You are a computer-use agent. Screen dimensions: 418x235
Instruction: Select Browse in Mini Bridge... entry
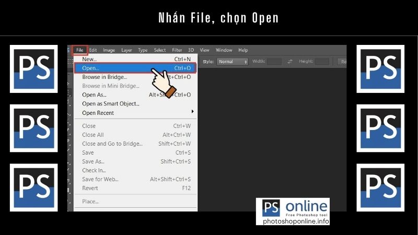pos(136,86)
